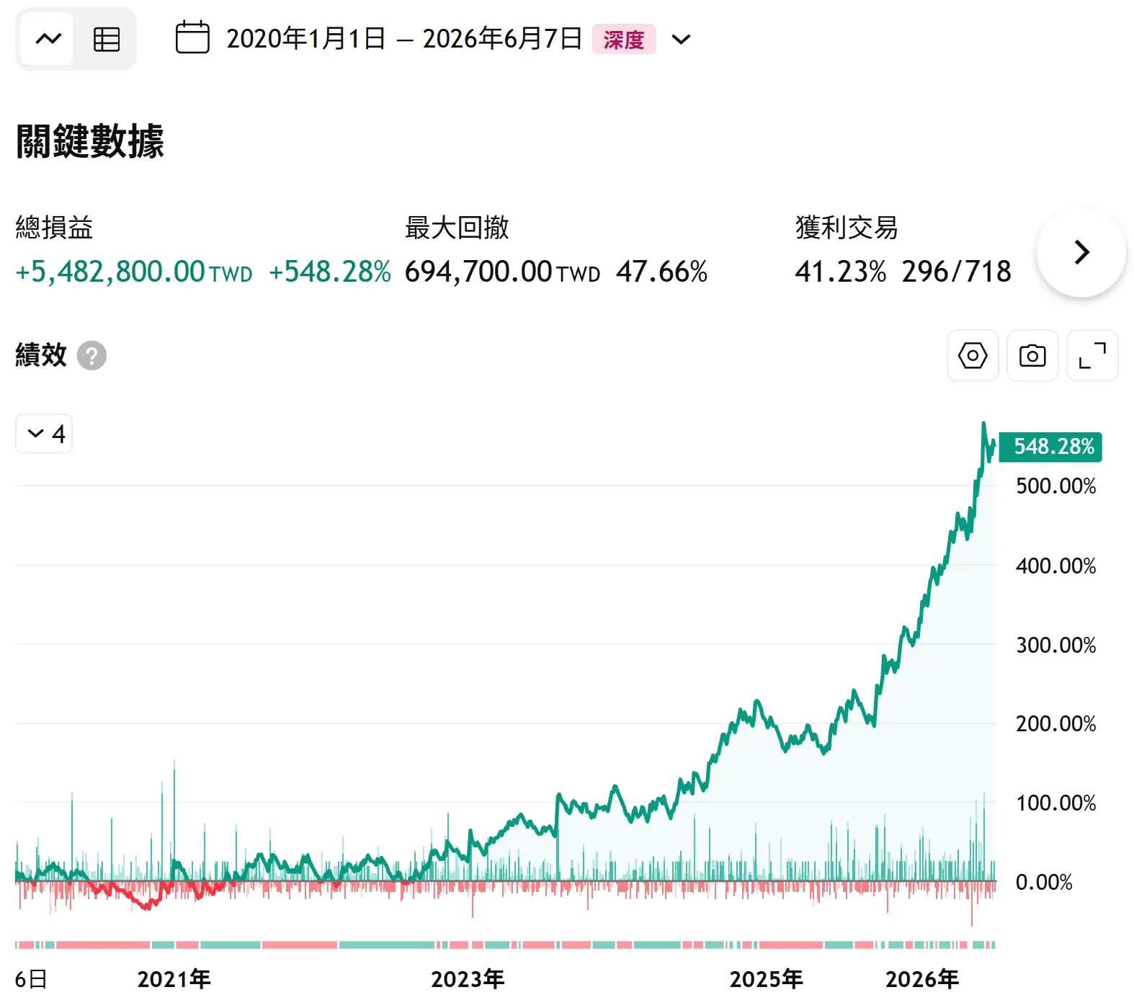The height and width of the screenshot is (1000, 1134).
Task: Take a chart snapshot with camera icon
Action: tap(1032, 355)
